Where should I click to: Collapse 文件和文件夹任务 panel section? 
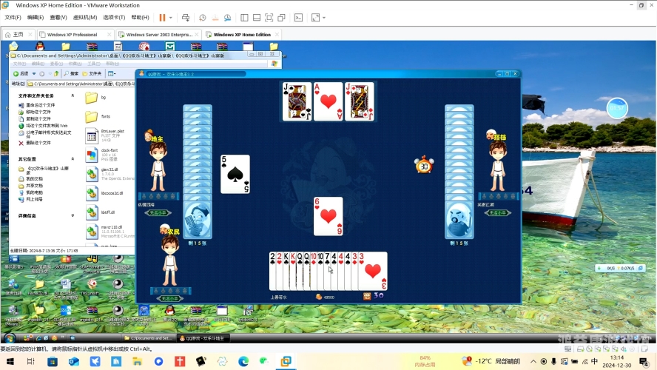(73, 95)
